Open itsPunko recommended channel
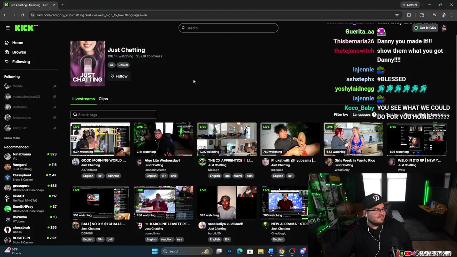This screenshot has width=457, height=257. tap(30, 219)
